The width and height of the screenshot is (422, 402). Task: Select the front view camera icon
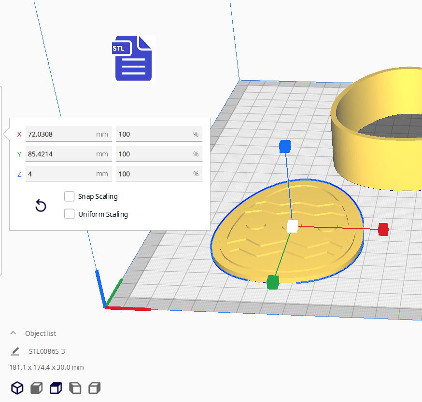(x=37, y=388)
